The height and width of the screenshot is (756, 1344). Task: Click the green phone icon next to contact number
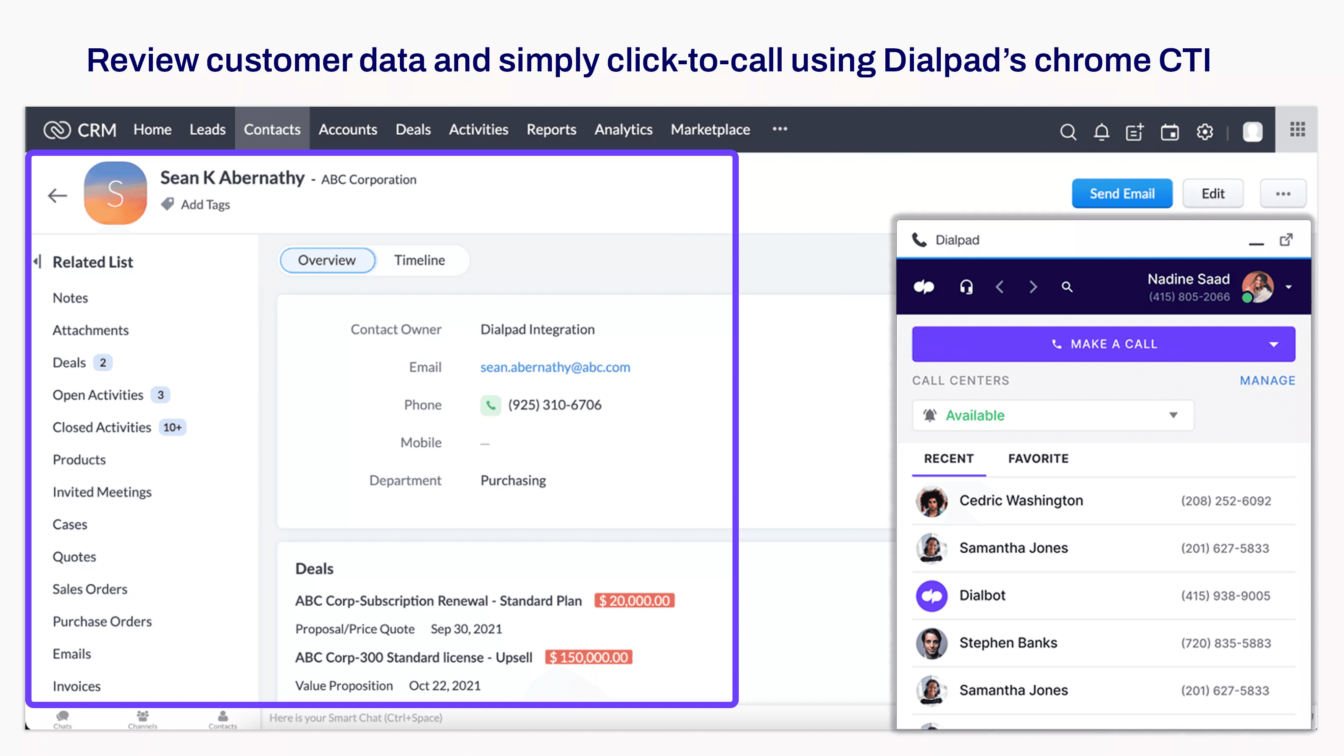pos(490,404)
